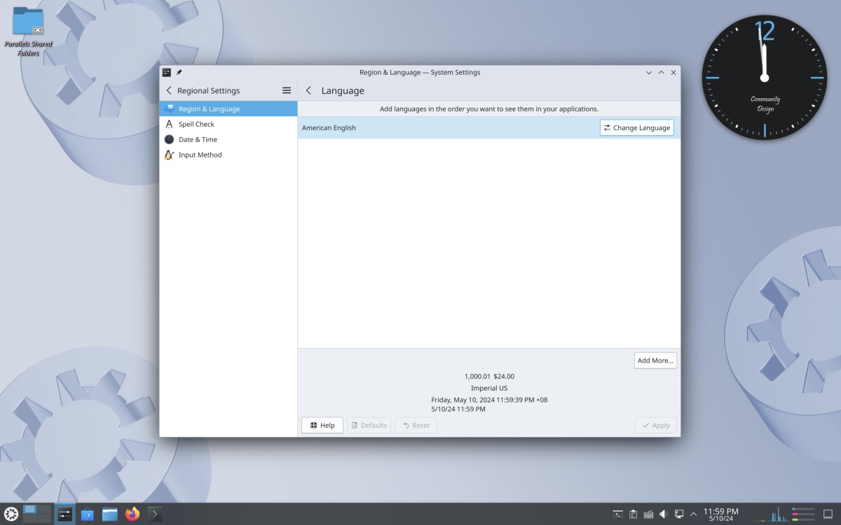Click the analog clock desktop widget
841x525 pixels.
point(765,78)
